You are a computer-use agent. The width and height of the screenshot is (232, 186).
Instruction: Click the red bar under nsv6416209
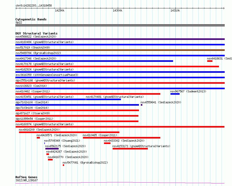click(69, 132)
